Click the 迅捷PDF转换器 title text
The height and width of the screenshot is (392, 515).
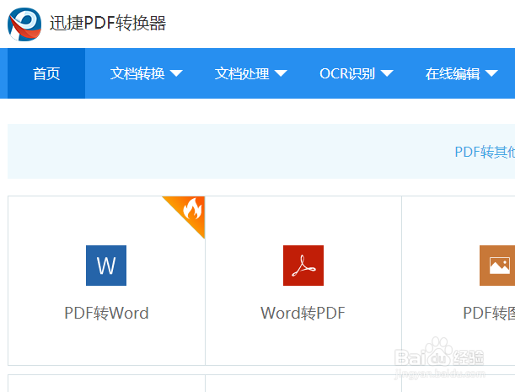(x=108, y=24)
